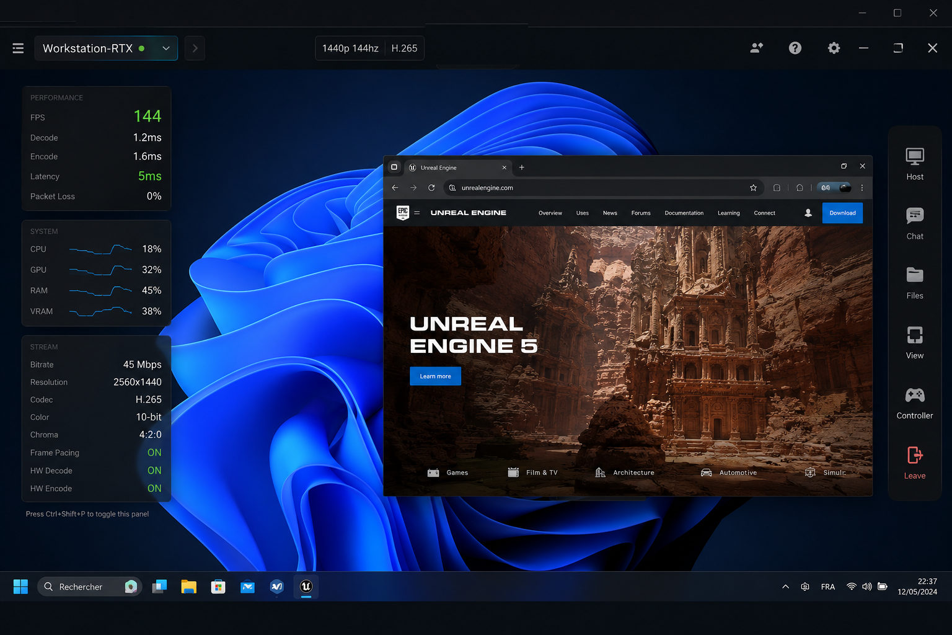Open the Overview menu on Unreal site

click(550, 213)
